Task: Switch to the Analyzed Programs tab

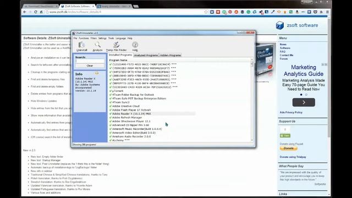Action: 146,55
